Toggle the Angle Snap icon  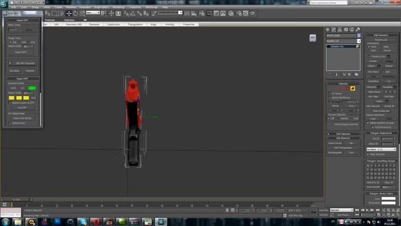(133, 13)
